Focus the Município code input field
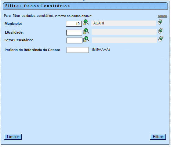Screen dimensions: 185x147 [74, 24]
